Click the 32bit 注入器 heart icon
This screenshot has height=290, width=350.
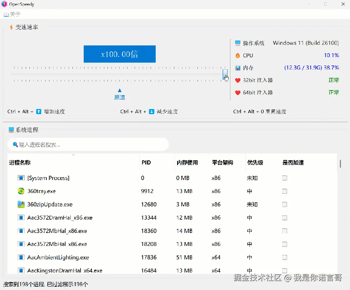point(238,80)
